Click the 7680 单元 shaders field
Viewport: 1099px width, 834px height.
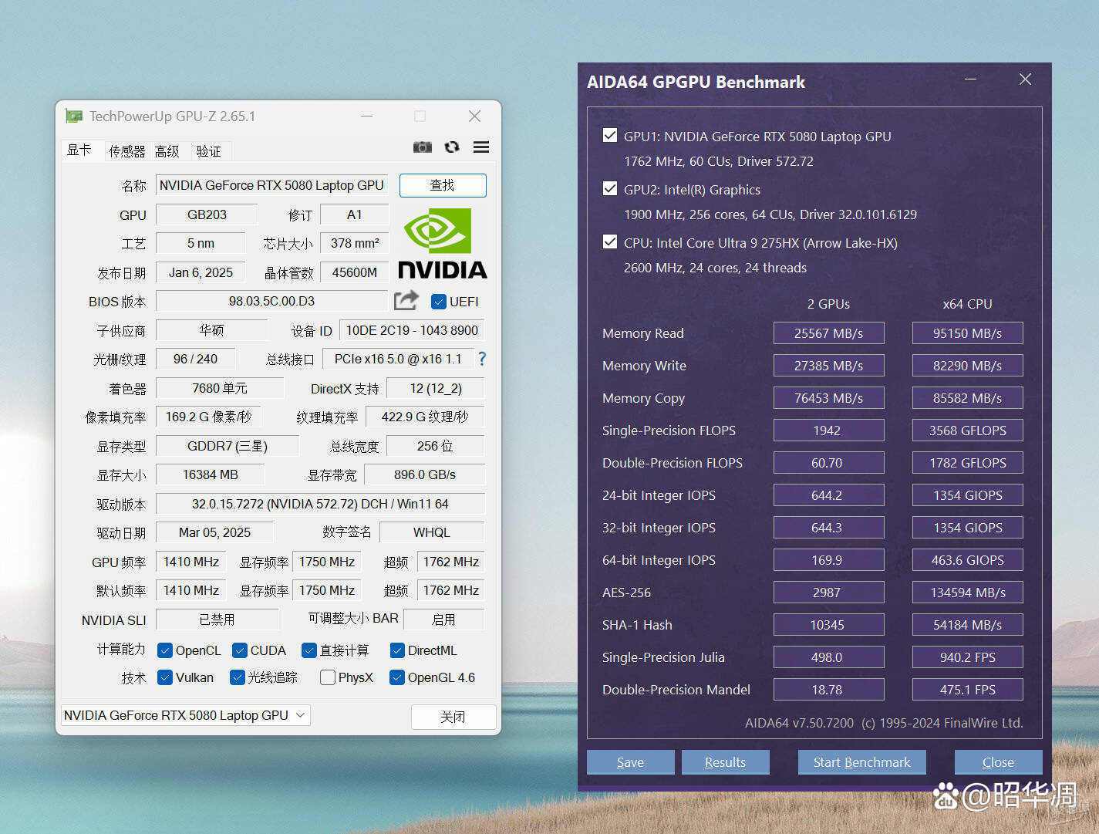[x=220, y=388]
